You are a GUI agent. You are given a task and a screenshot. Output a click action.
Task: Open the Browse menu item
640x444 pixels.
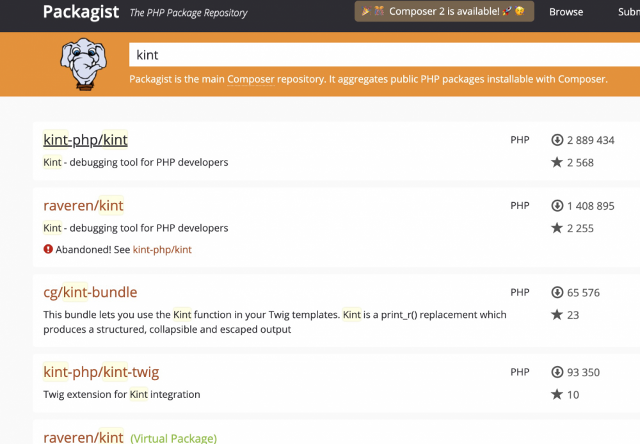coord(566,12)
